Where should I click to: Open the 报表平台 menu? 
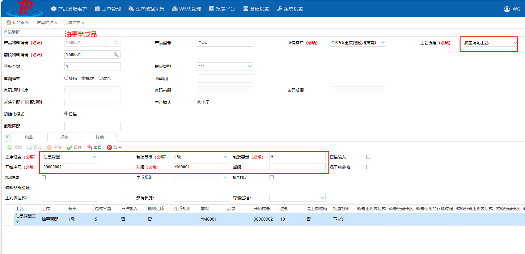[x=222, y=9]
